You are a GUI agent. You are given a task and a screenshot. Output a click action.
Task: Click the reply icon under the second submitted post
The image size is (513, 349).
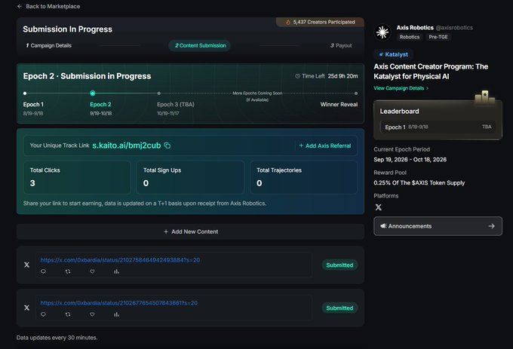[x=43, y=314]
